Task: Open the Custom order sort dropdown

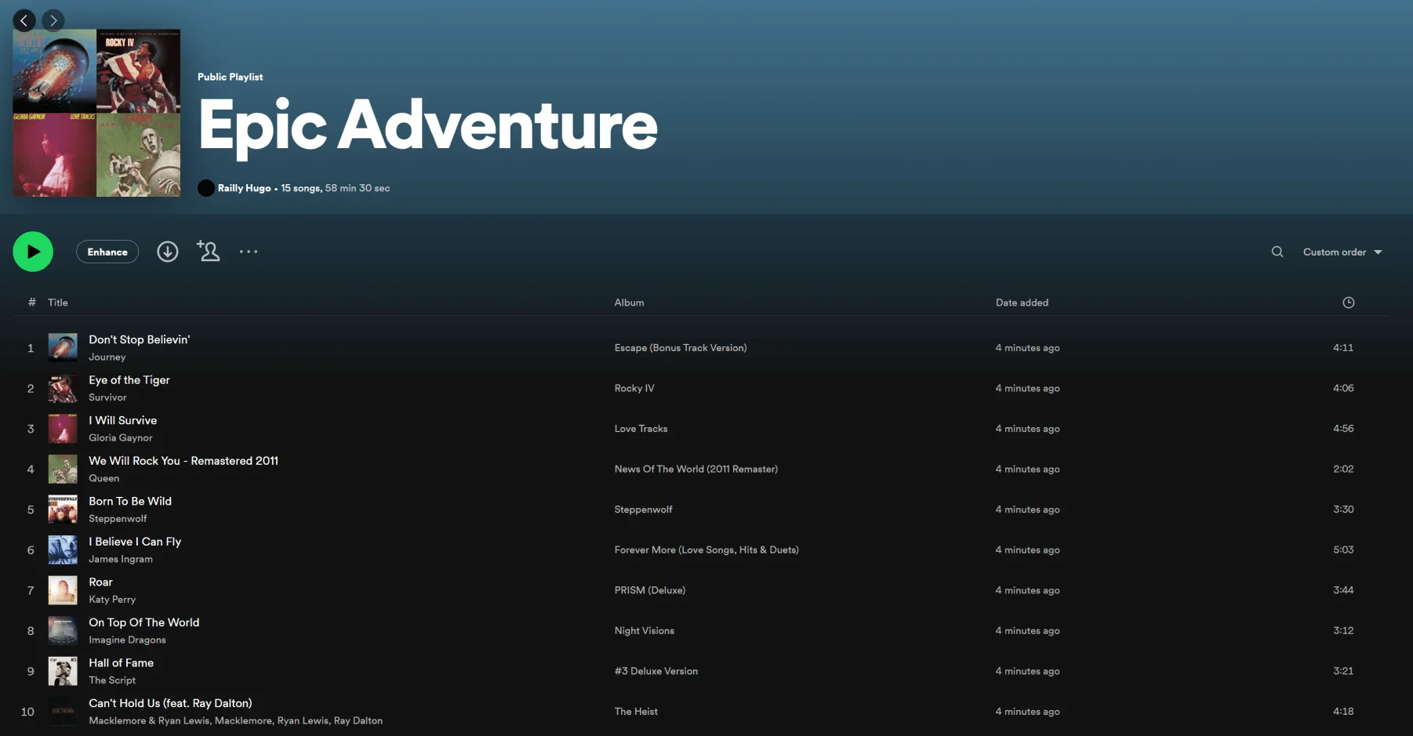Action: click(1342, 252)
